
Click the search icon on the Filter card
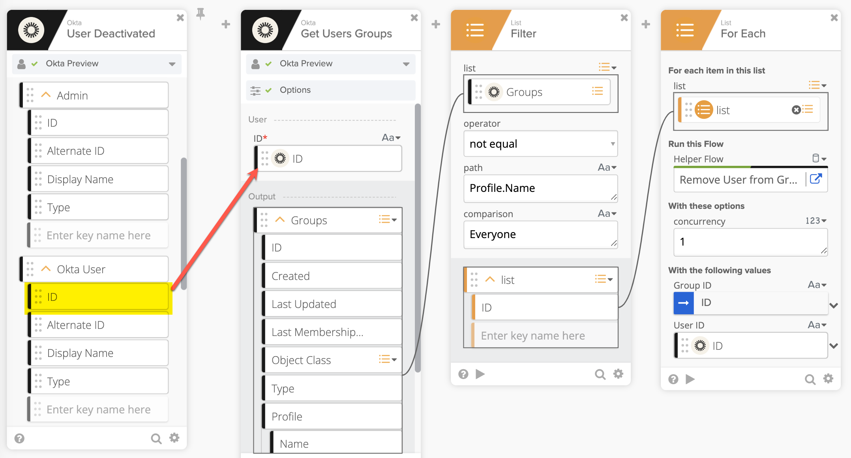coord(600,374)
